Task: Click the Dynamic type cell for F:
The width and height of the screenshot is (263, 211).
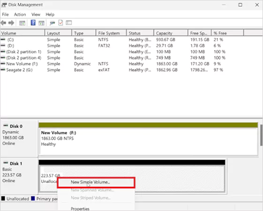Action: [x=82, y=64]
